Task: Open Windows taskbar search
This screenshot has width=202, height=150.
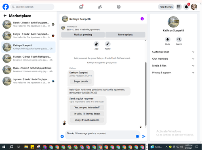Action: 11,147
